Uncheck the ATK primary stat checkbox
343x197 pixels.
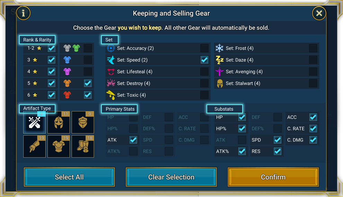tap(133, 140)
